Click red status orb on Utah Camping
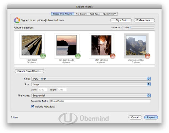 (x=113, y=56)
